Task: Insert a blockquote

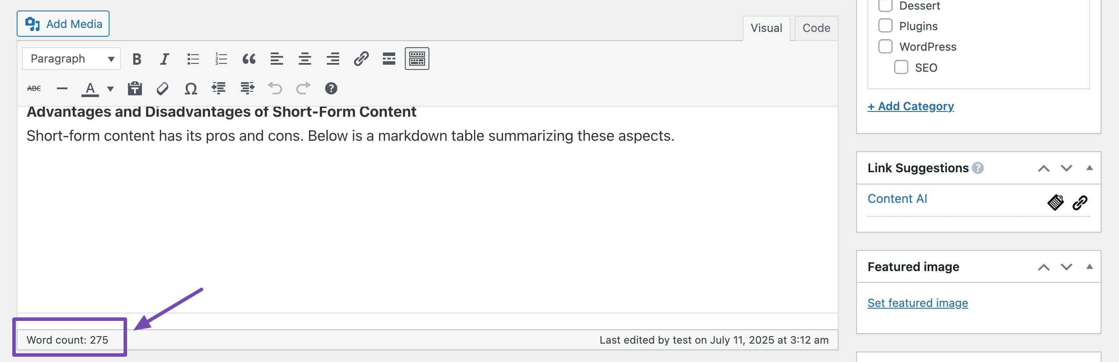Action: tap(249, 59)
